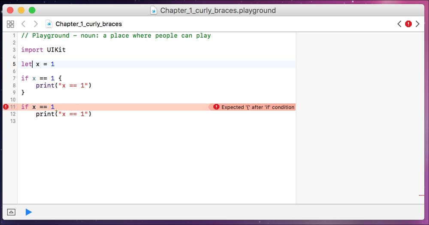Viewport: 429px width, 225px height.
Task: Click 'UIKit' on line 3
Action: click(56, 50)
